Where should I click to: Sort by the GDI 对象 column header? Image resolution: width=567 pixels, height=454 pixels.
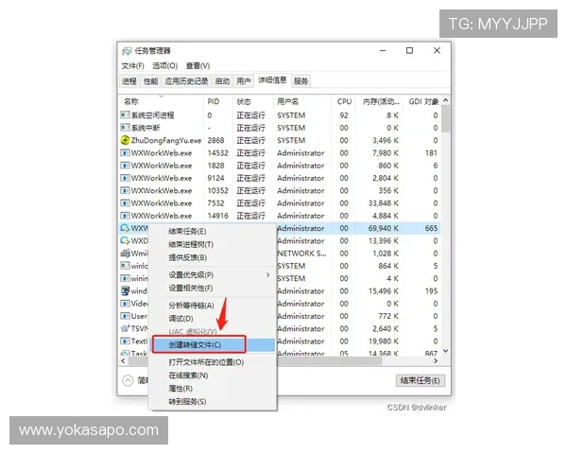422,101
